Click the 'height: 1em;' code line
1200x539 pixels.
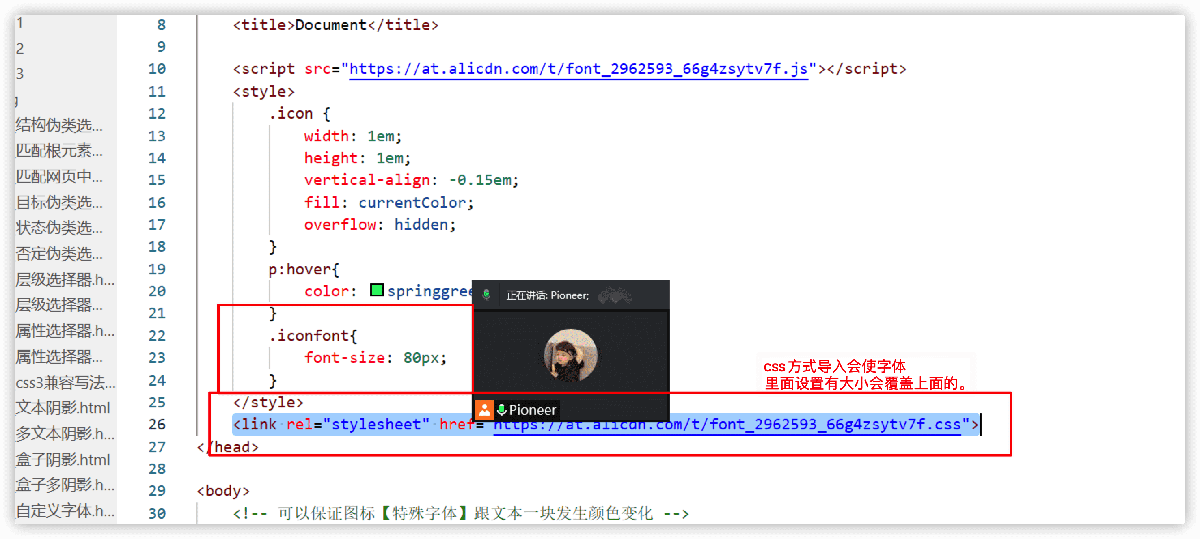[x=357, y=158]
